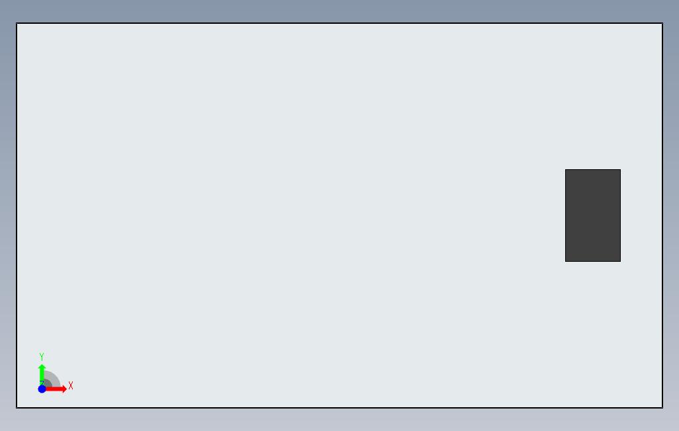Click the red X axis arrow
The height and width of the screenshot is (431, 679).
point(57,389)
